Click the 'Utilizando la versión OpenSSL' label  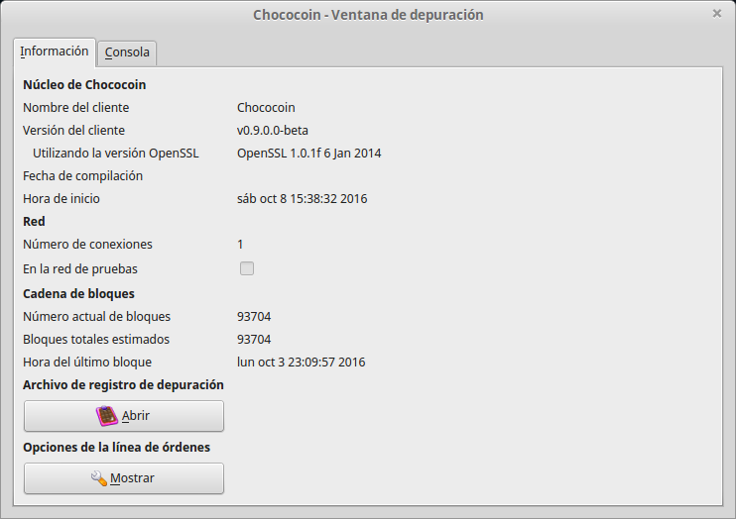[x=116, y=154]
